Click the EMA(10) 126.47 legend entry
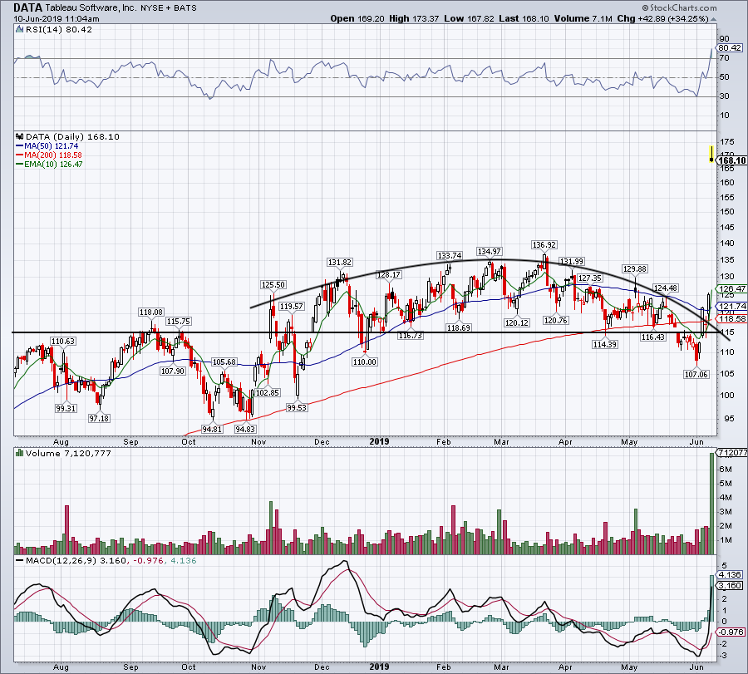748x674 pixels. click(x=53, y=164)
